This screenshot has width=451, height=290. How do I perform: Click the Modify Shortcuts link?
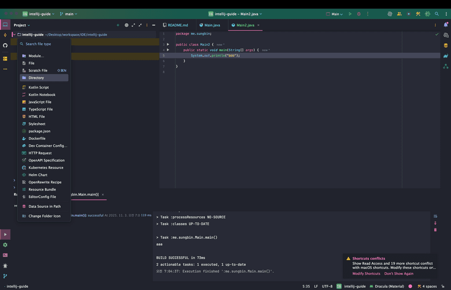point(366,274)
